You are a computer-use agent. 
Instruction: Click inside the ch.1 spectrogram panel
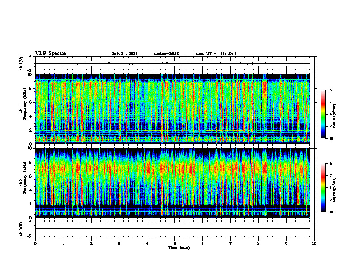point(173,109)
